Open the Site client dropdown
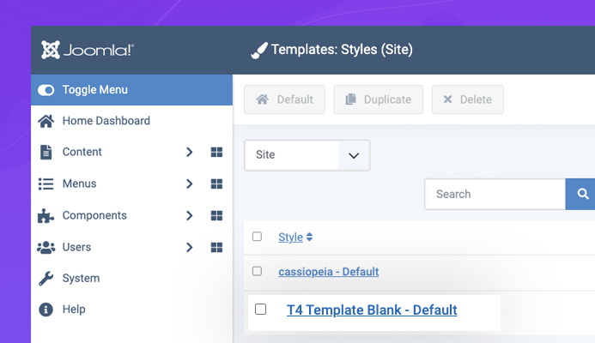The image size is (595, 343). point(307,155)
